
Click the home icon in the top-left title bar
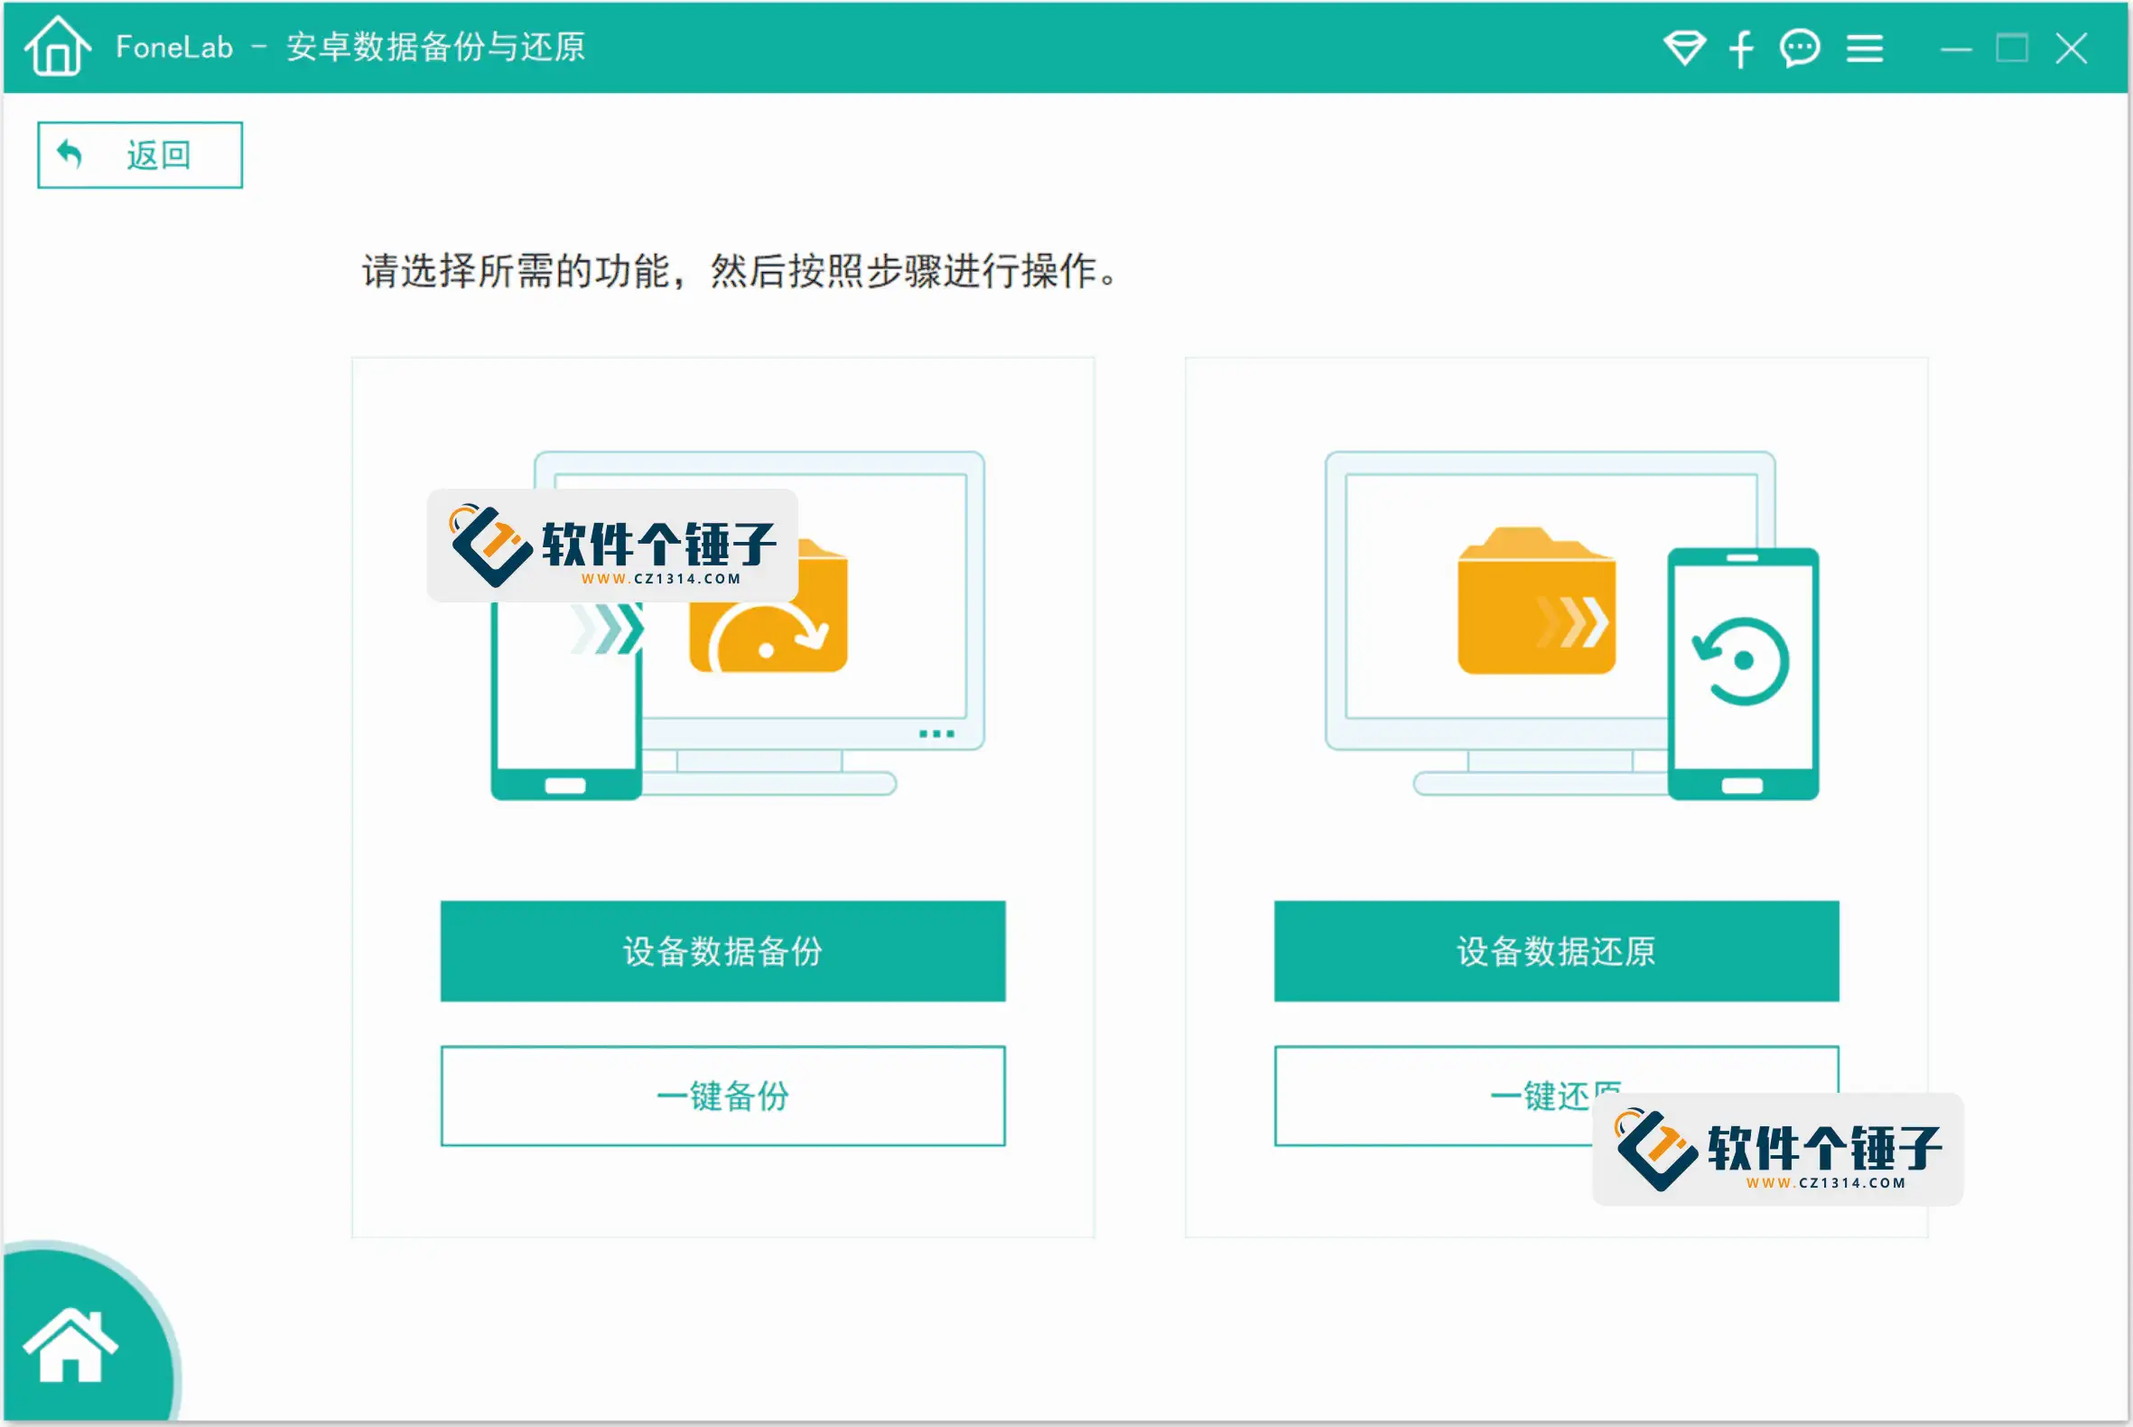[x=56, y=45]
